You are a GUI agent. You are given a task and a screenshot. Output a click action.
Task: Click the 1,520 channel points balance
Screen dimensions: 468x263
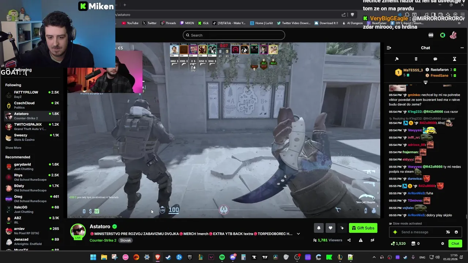coord(398,243)
